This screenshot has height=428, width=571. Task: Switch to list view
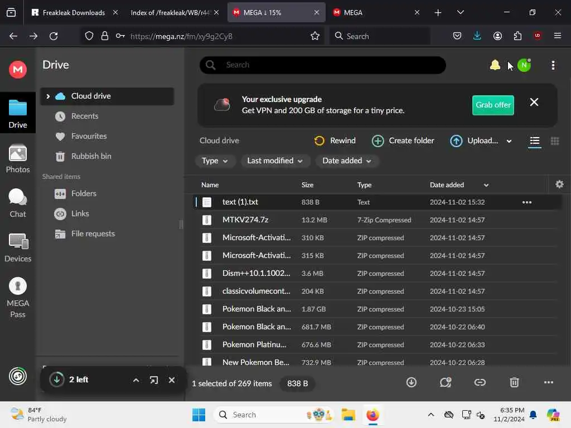pos(534,141)
